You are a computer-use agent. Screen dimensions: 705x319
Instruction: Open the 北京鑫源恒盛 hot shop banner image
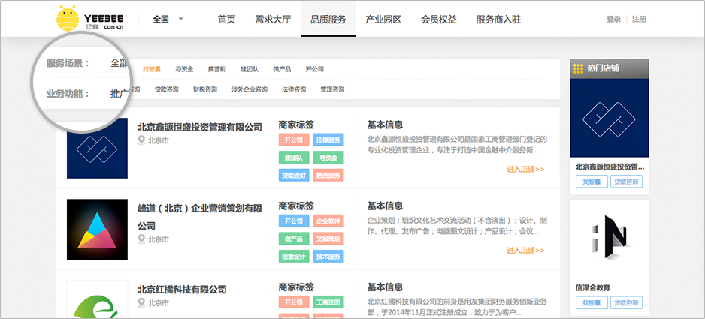pos(610,118)
